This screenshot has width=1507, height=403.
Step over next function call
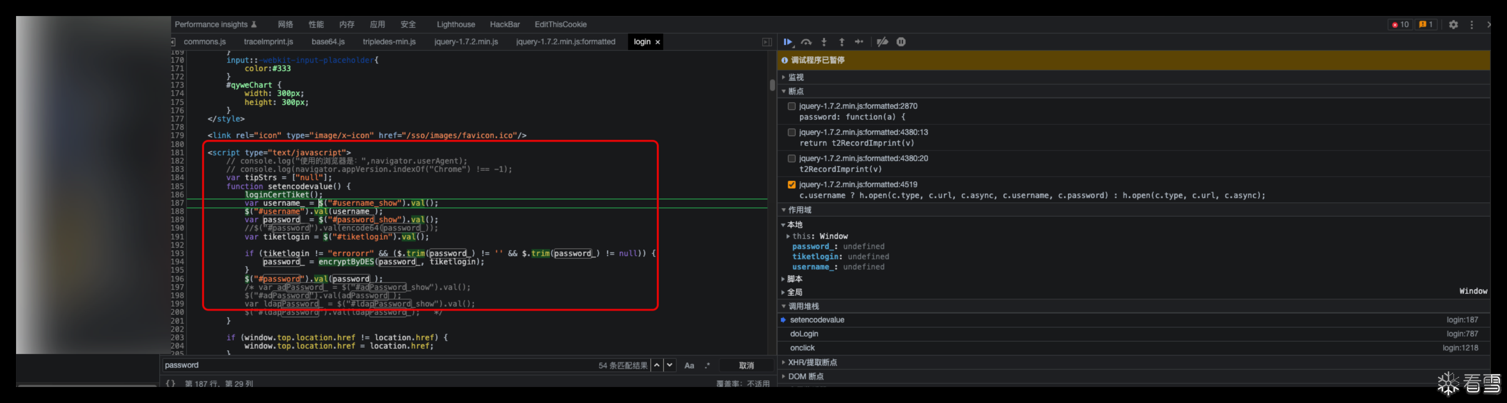[x=806, y=42]
